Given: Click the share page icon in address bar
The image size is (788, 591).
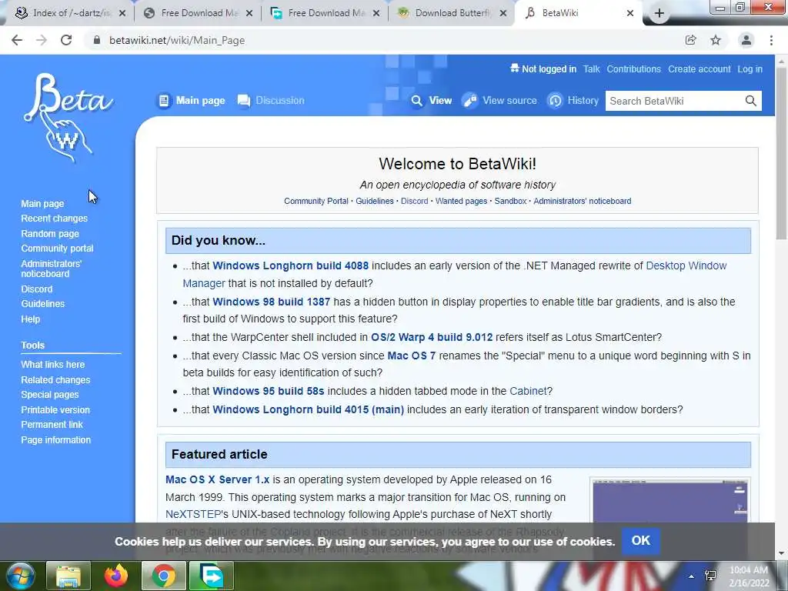Looking at the screenshot, I should [x=690, y=40].
